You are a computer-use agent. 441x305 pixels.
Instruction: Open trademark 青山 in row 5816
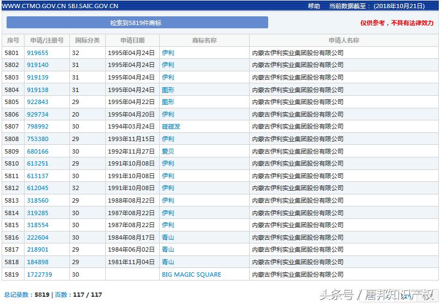168,237
